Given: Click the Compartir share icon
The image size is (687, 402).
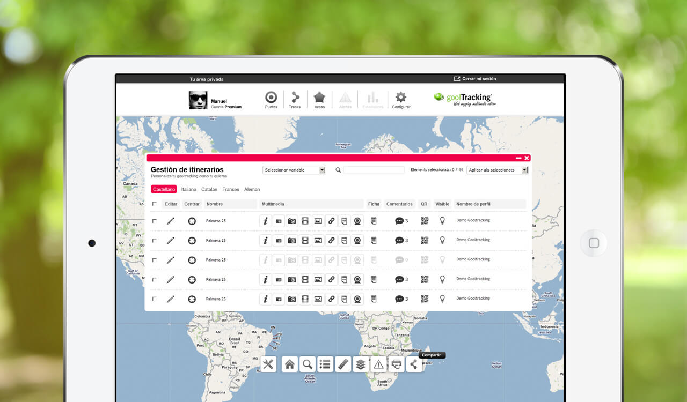Looking at the screenshot, I should click(413, 364).
